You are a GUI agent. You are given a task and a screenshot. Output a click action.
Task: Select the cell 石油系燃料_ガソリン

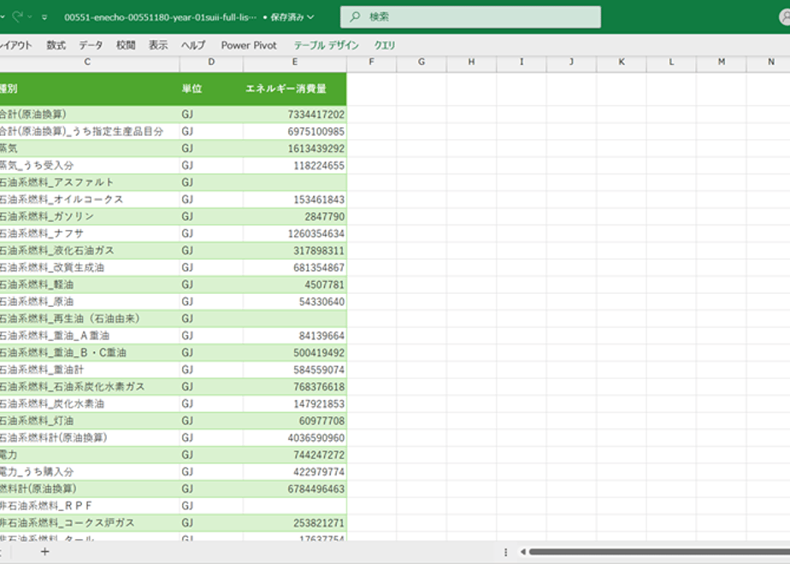pos(89,216)
